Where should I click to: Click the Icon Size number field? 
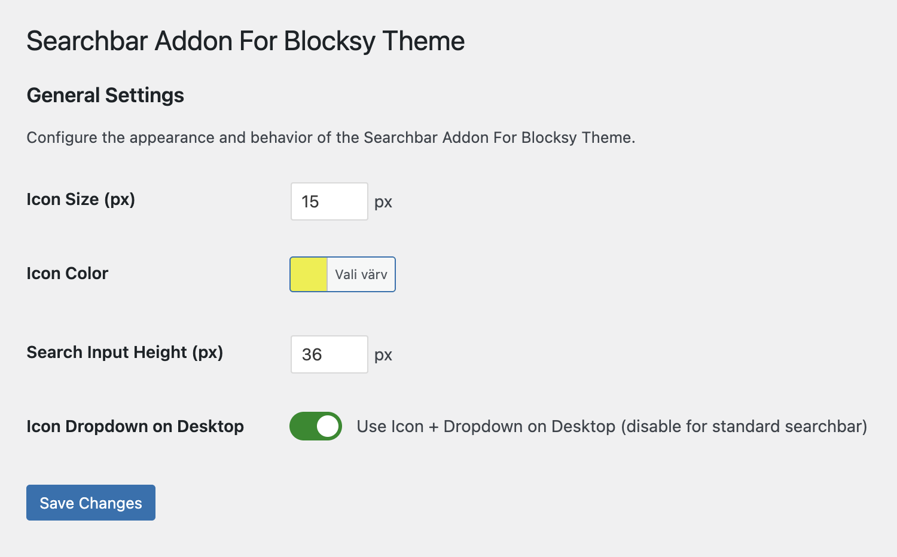(x=329, y=201)
